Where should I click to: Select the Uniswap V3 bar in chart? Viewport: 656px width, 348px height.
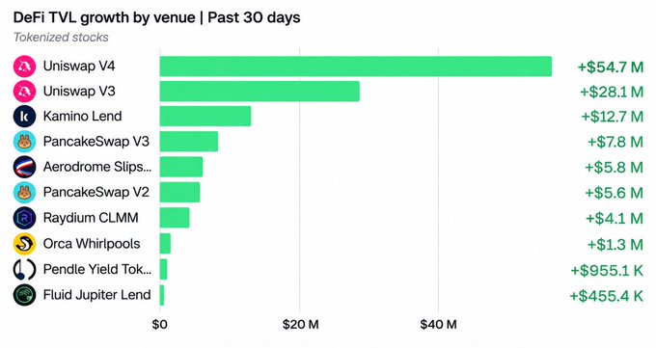(x=260, y=92)
